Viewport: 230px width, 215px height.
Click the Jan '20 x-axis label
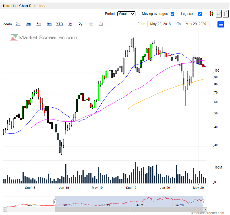coord(165,188)
